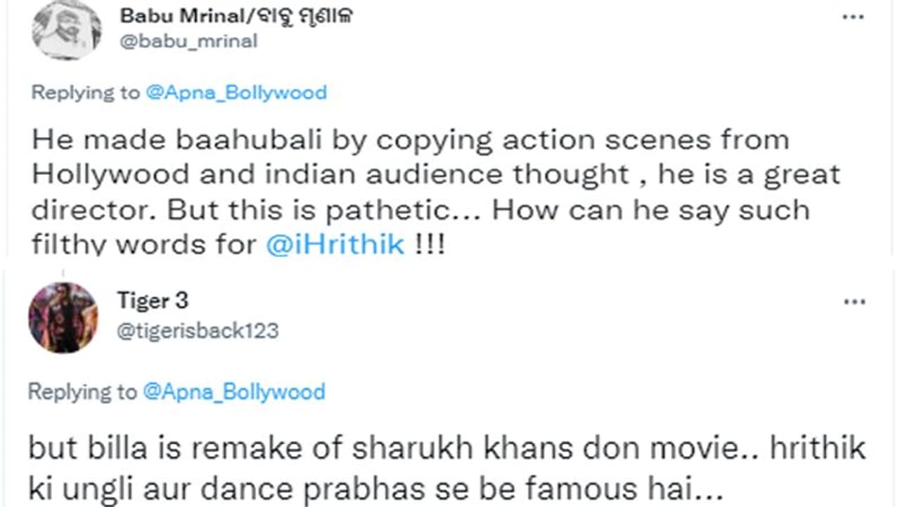This screenshot has height=507, width=900.
Task: Click "Replying to" label in Tiger 3's tweet
Action: (x=83, y=392)
